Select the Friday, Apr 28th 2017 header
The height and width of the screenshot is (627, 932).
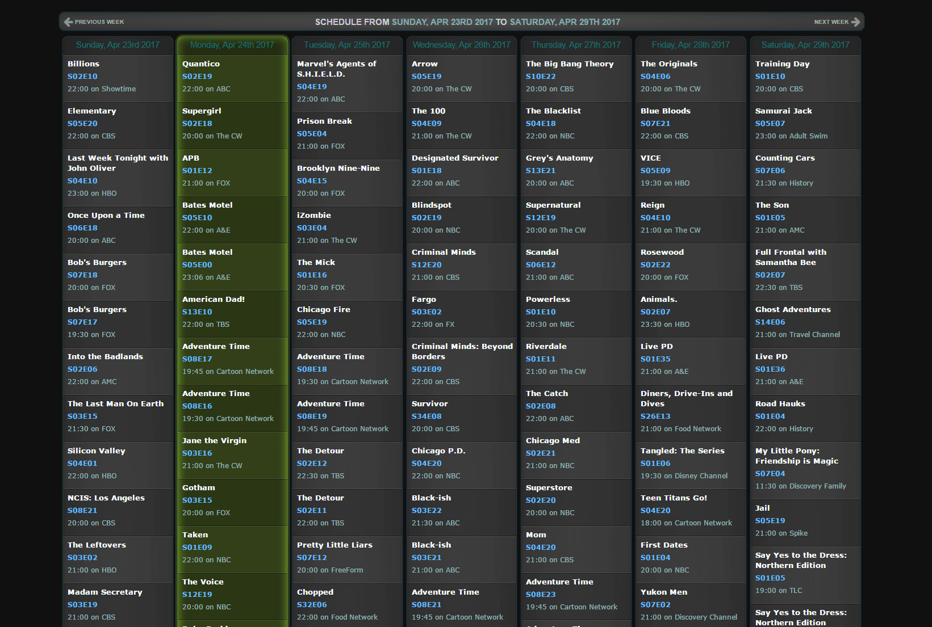pyautogui.click(x=691, y=45)
